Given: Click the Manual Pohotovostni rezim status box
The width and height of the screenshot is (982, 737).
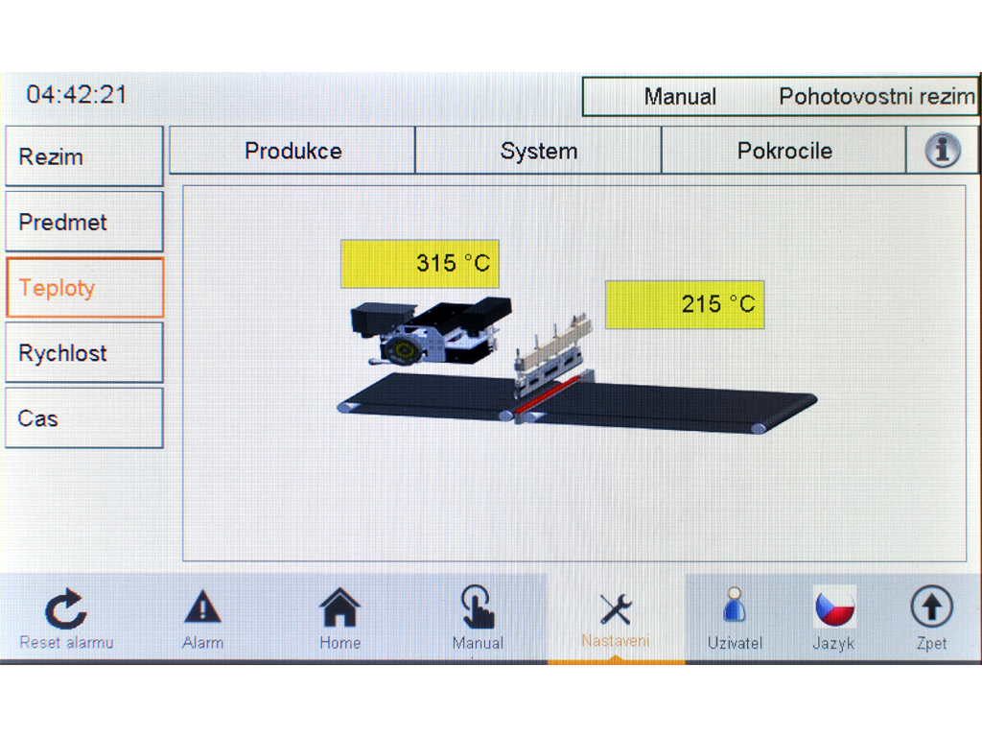Looking at the screenshot, I should (x=780, y=97).
